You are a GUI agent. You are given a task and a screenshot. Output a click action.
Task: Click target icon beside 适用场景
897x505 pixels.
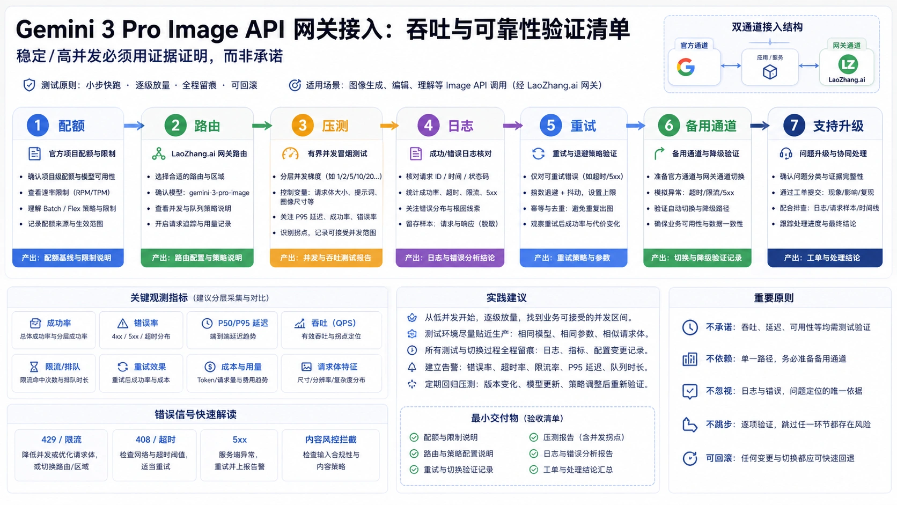pos(295,85)
